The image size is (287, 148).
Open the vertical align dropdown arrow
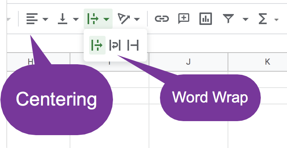pyautogui.click(x=76, y=19)
